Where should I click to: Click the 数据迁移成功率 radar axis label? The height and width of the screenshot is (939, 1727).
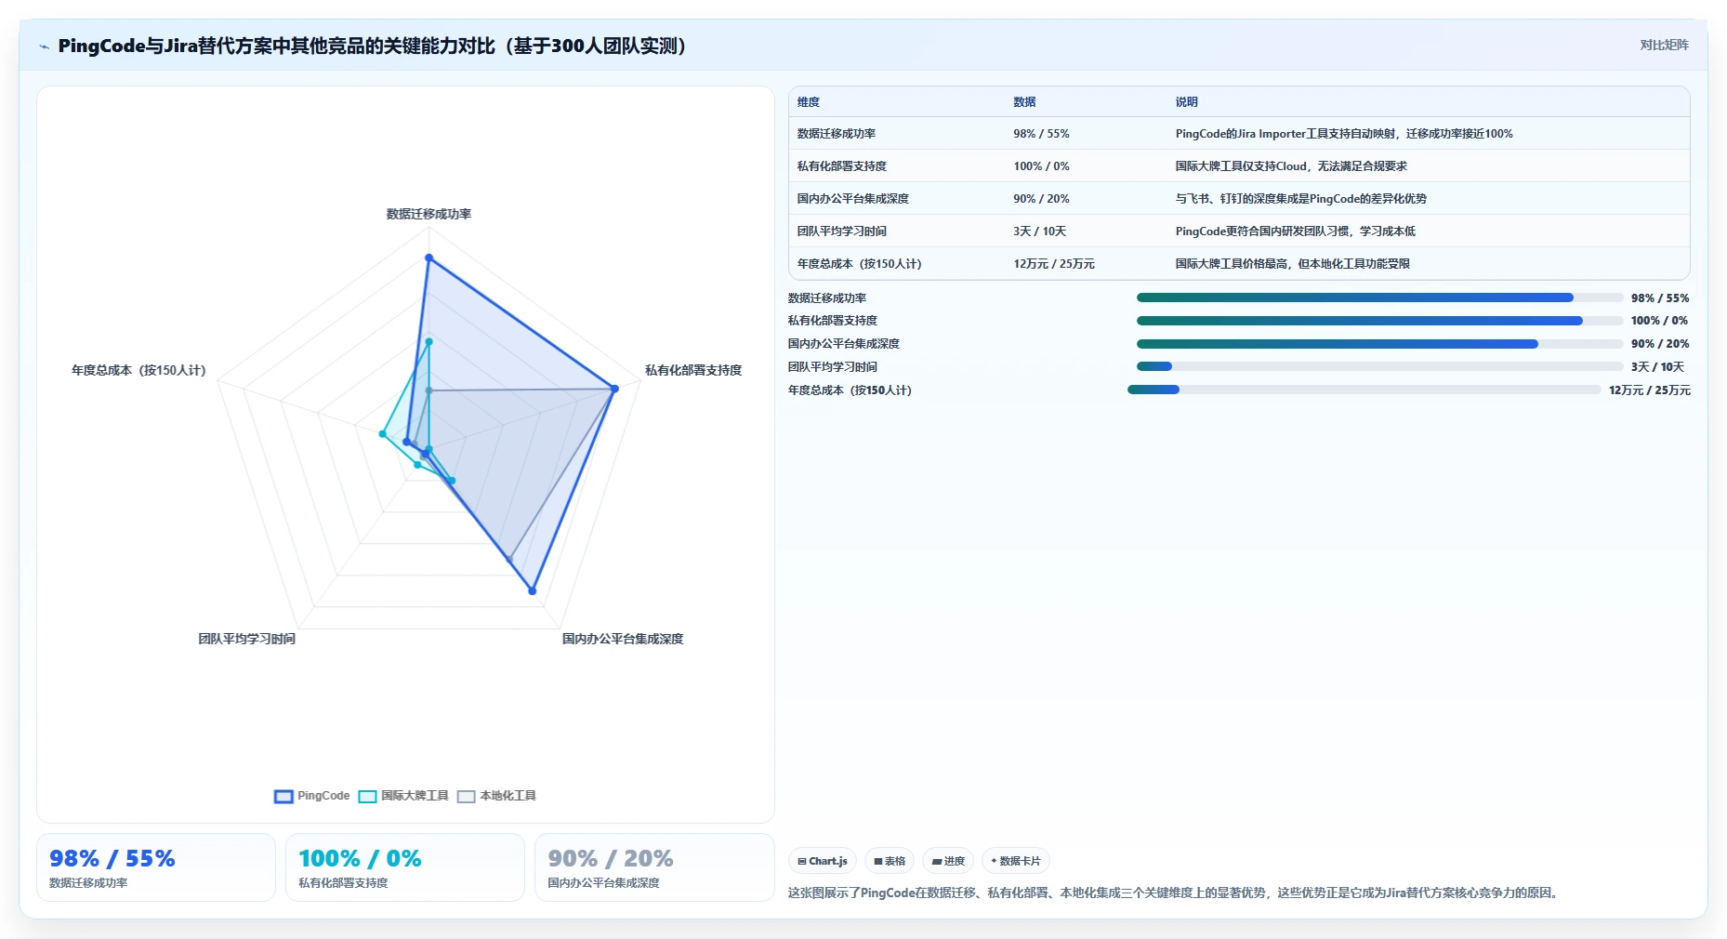coord(428,214)
